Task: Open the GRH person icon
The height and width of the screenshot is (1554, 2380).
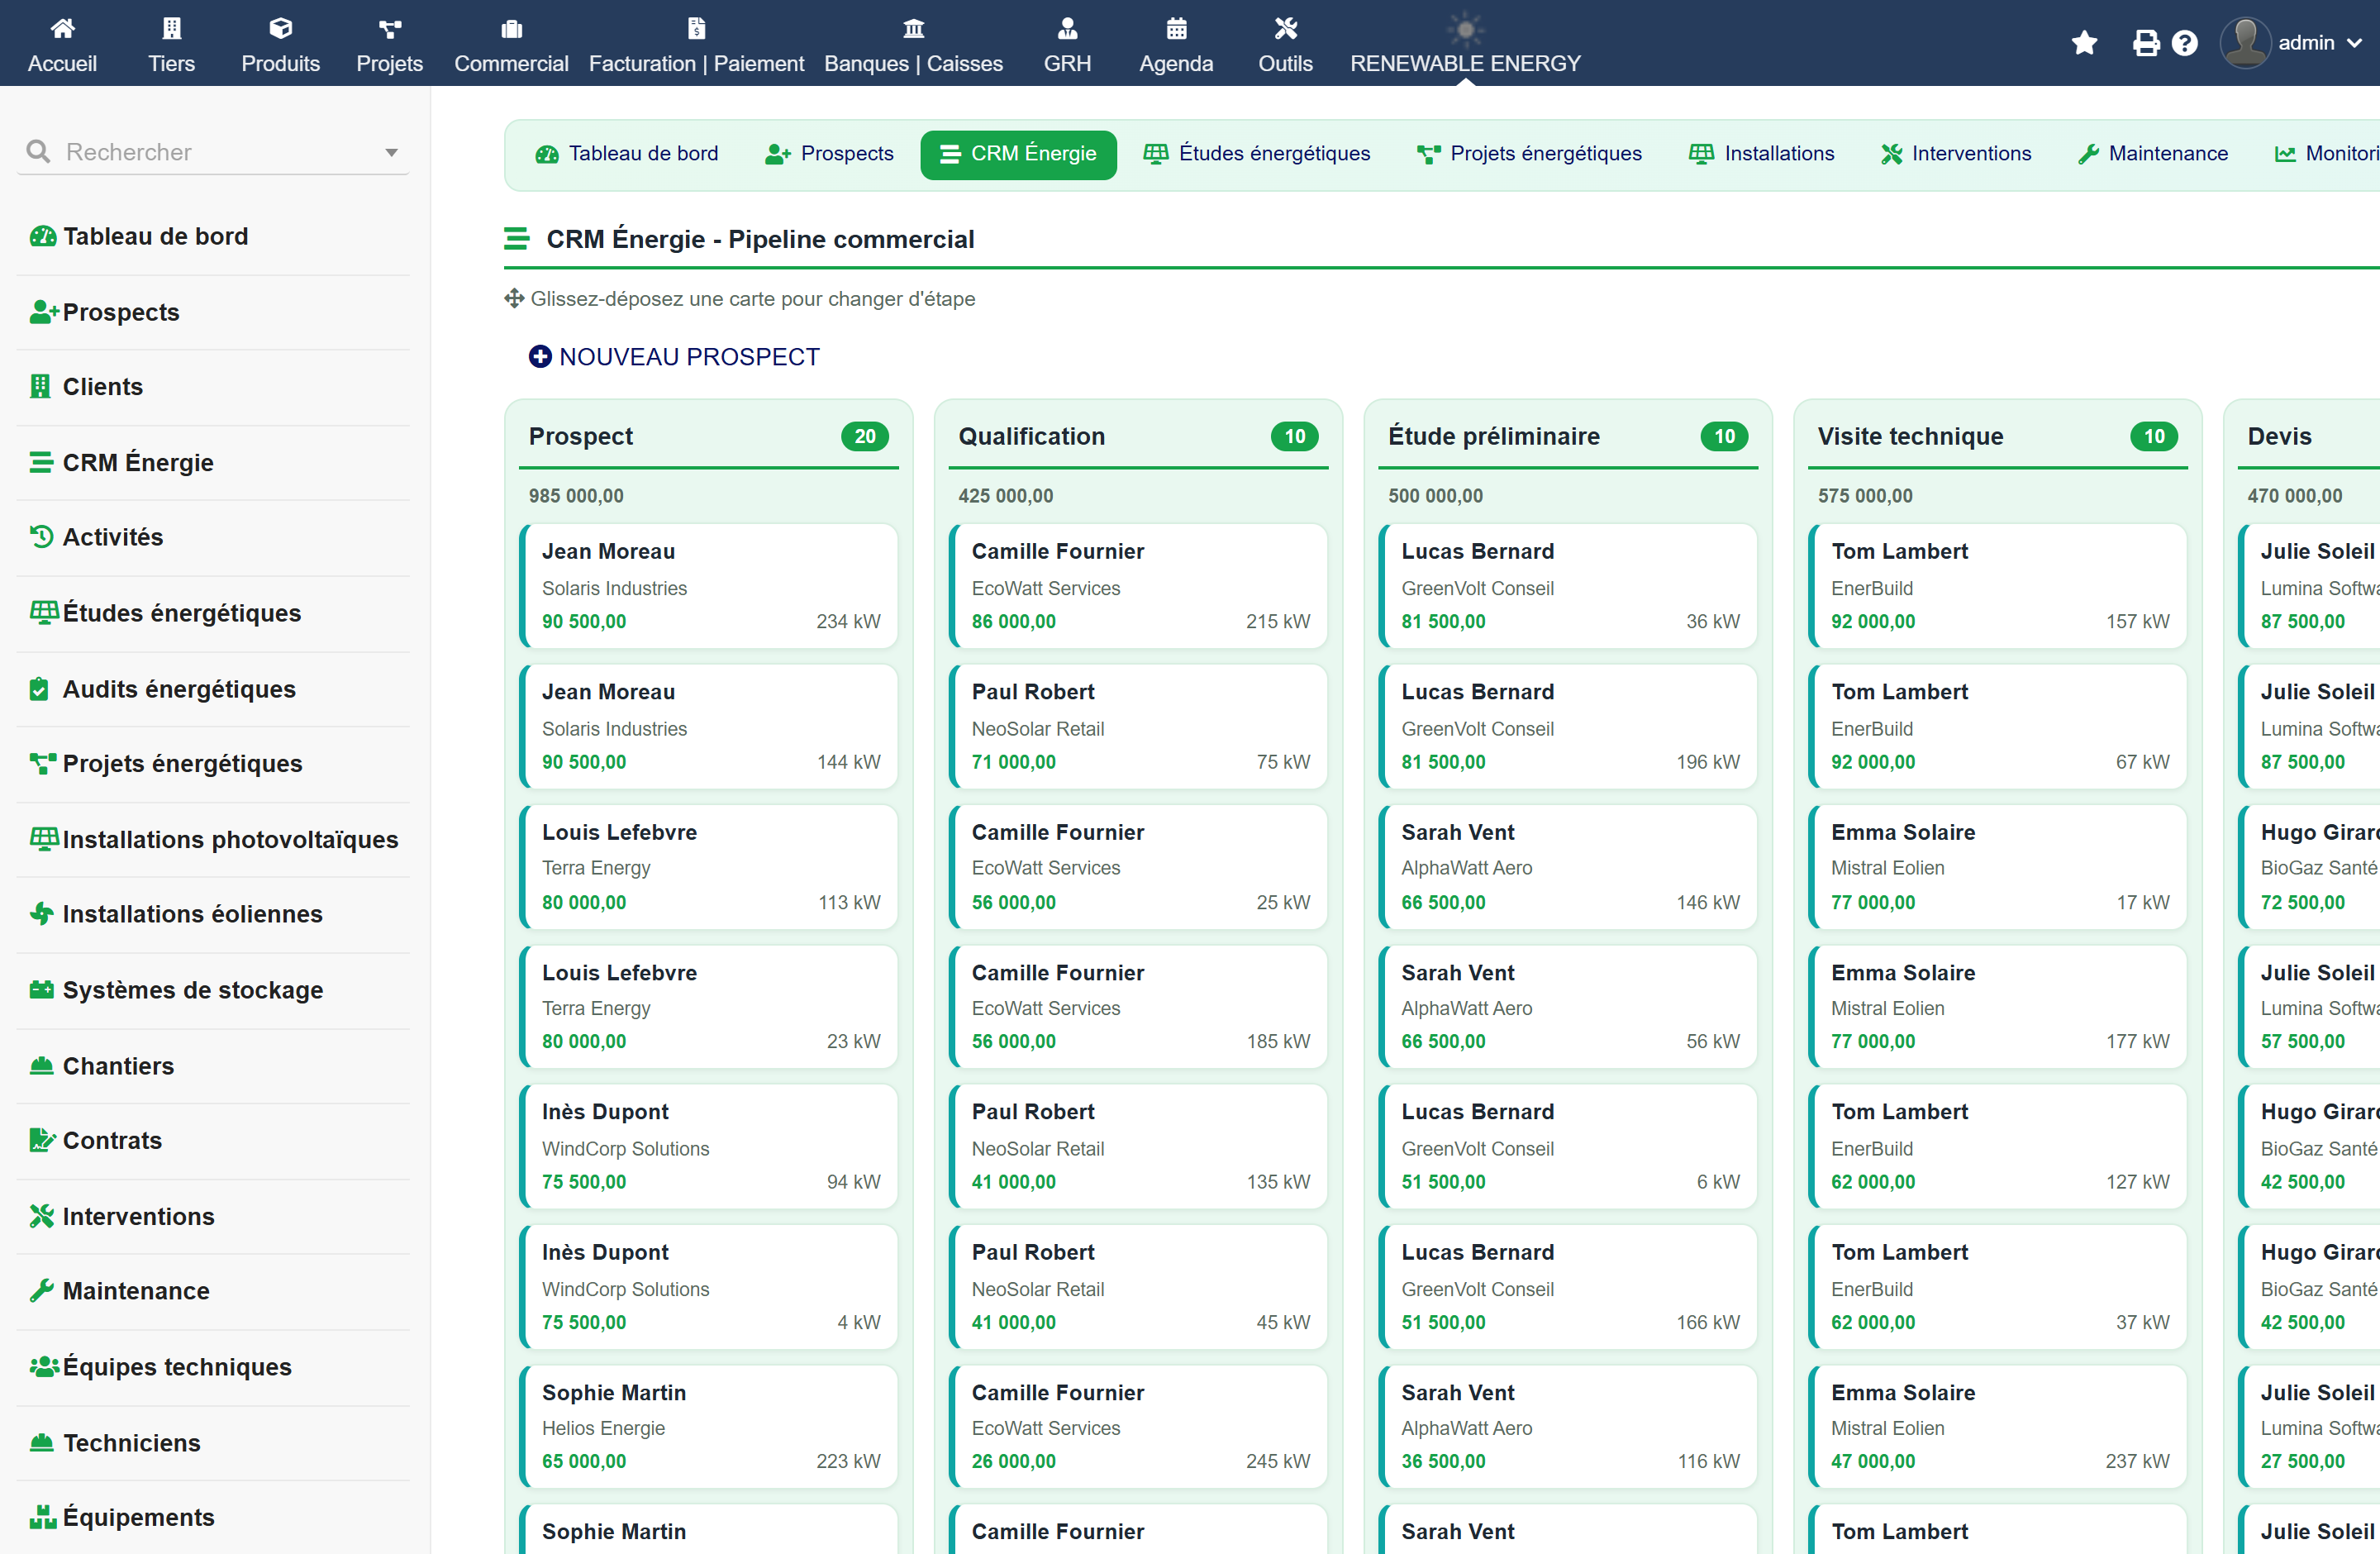Action: 1067,28
